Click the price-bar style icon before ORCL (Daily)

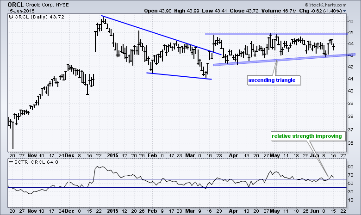point(11,17)
